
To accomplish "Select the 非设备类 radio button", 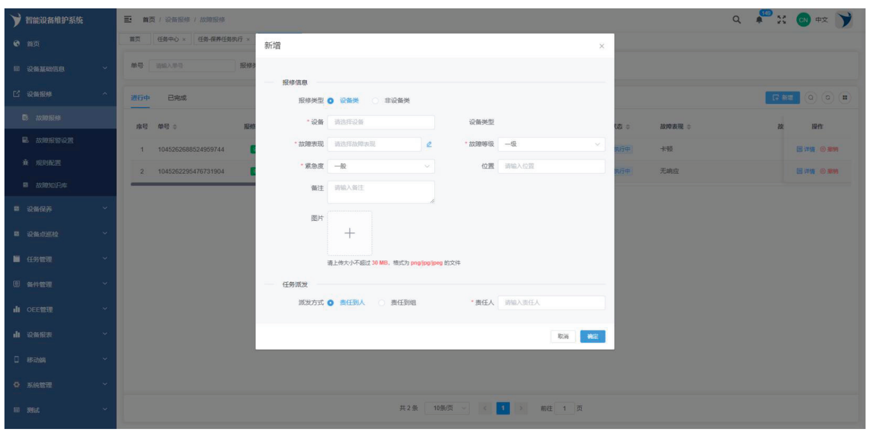I will 375,101.
